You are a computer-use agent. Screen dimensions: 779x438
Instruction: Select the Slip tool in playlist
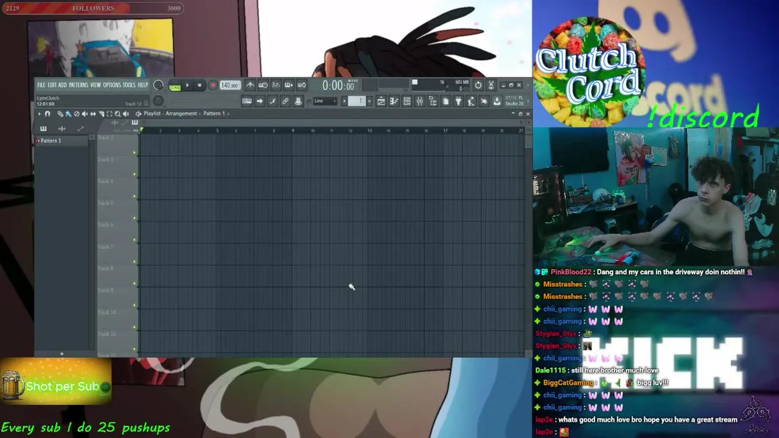click(93, 114)
